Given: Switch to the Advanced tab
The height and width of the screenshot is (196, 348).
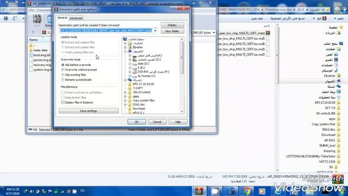Looking at the screenshot, I should [x=76, y=18].
